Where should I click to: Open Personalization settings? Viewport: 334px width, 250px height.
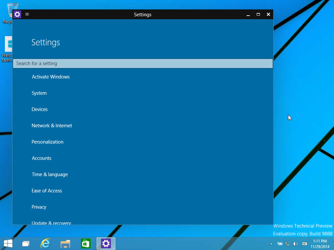coord(48,142)
